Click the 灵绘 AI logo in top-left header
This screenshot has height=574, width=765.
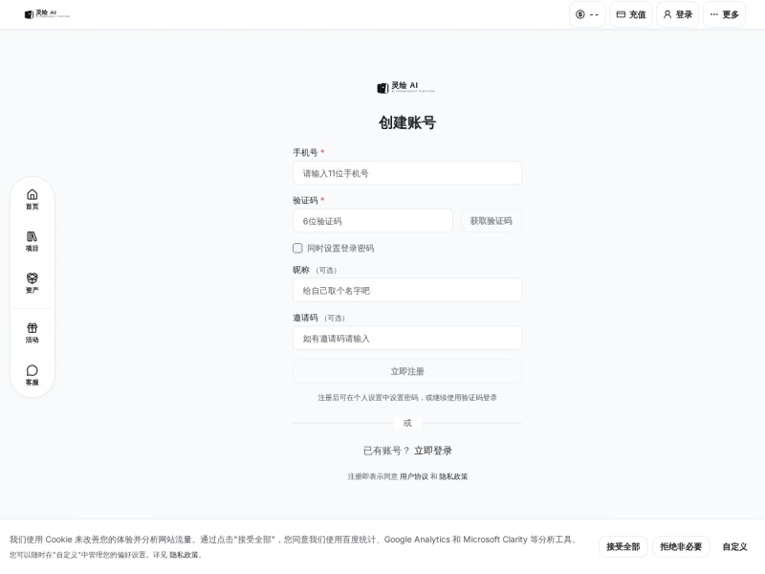point(47,14)
